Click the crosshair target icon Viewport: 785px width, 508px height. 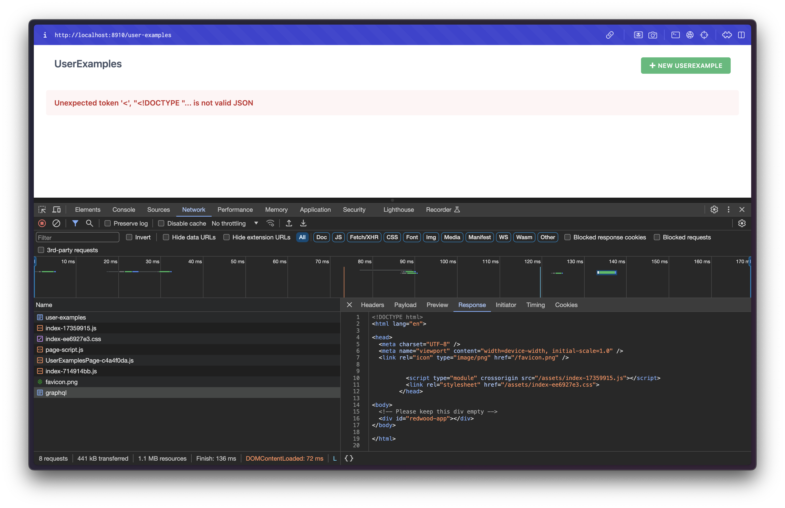coord(704,35)
